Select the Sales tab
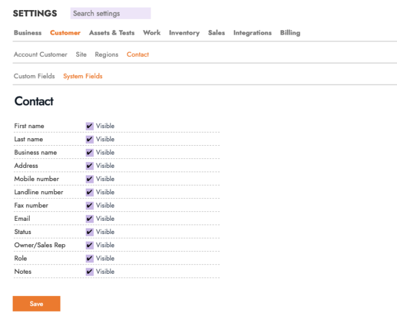397x323 pixels. tap(216, 33)
